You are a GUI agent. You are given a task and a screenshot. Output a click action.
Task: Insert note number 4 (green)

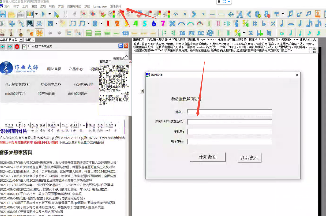(136, 24)
